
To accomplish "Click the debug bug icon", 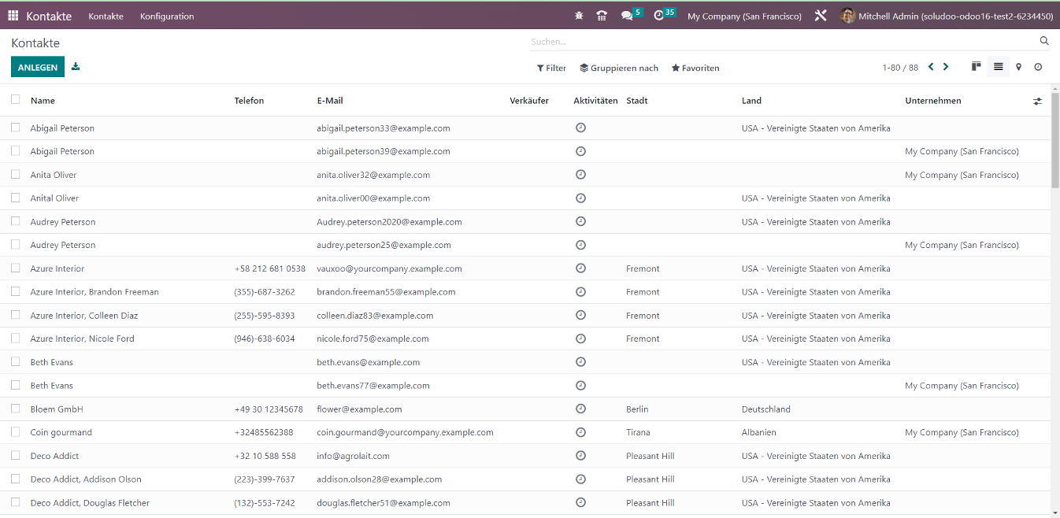I will coord(580,16).
